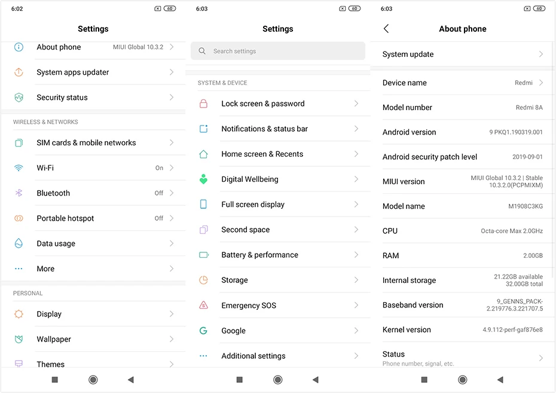
Task: Tap the Data usage droplet icon
Action: coord(19,243)
